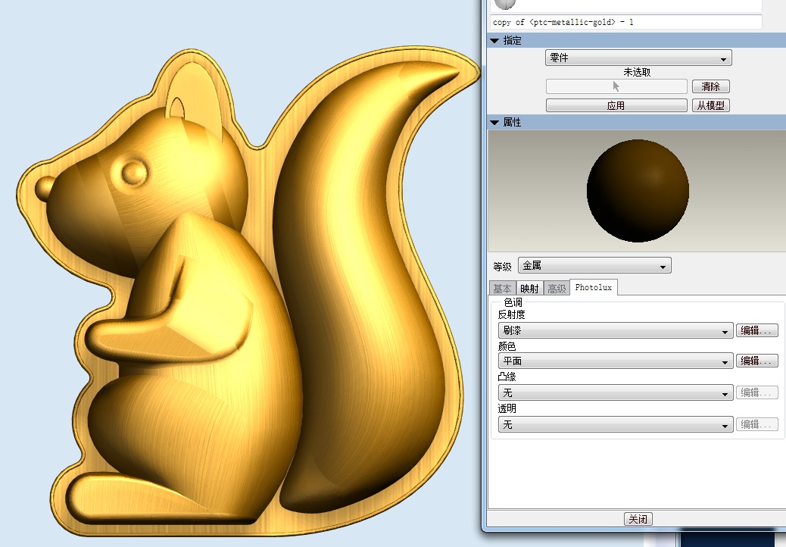Collapse the 属性 section
This screenshot has width=786, height=547.
coord(495,123)
